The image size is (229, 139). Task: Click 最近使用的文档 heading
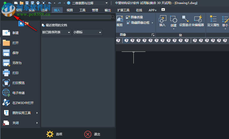click(x=56, y=25)
